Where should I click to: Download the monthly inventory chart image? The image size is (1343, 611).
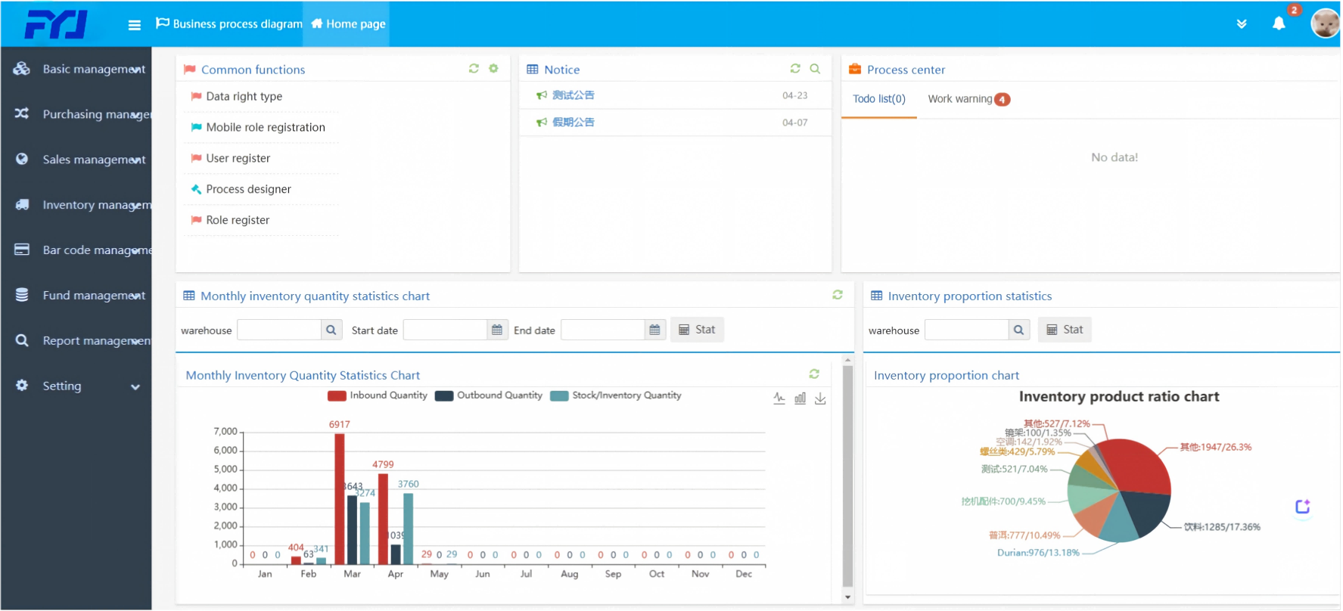(820, 398)
